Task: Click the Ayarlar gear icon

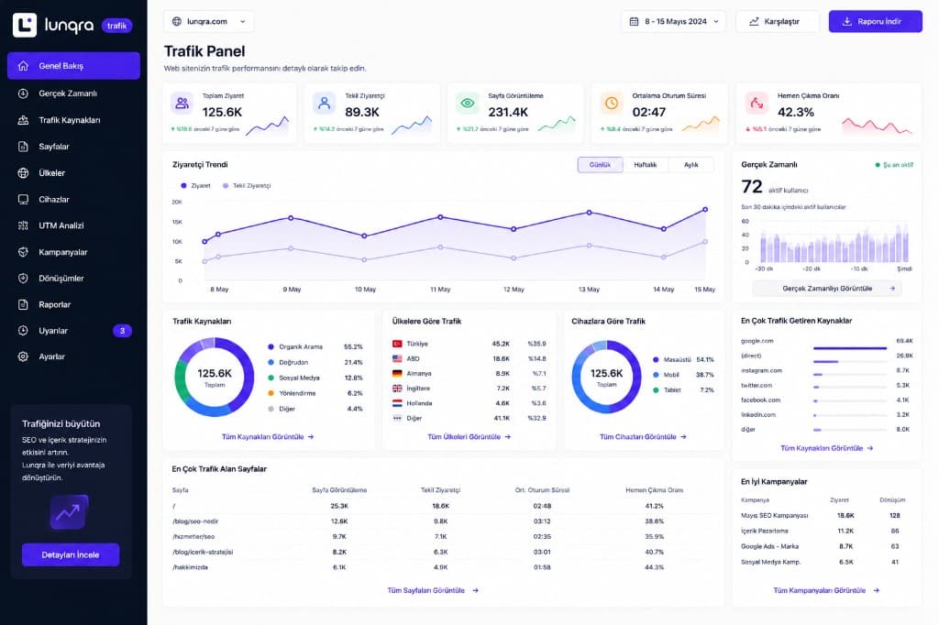Action: (23, 356)
